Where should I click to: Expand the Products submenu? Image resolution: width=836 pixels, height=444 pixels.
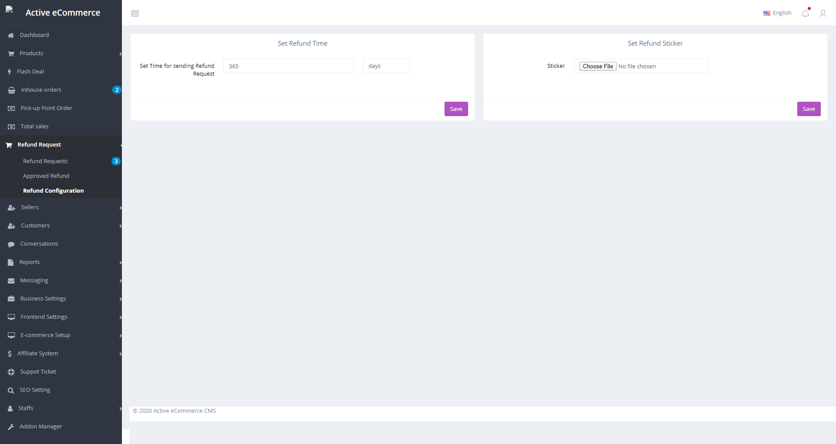tap(120, 53)
